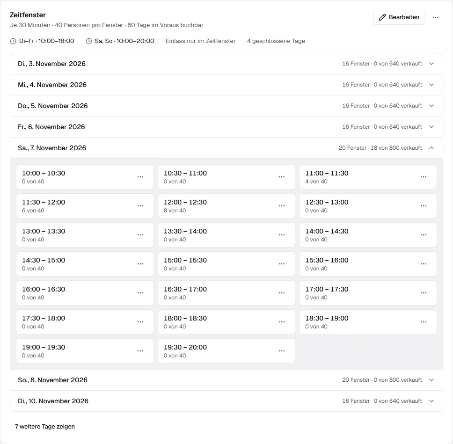Image resolution: width=453 pixels, height=444 pixels.
Task: Open options for slot 17:00 – 17:30
Action: pos(424,293)
